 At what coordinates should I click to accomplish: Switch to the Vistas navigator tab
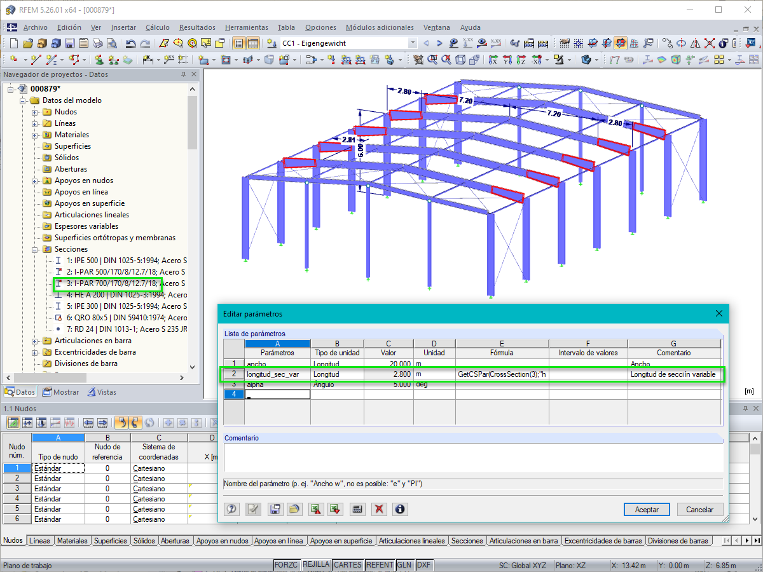pyautogui.click(x=100, y=392)
